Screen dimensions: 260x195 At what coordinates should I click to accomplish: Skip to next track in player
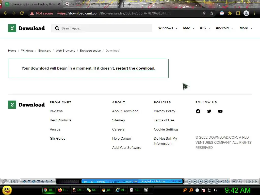click(x=206, y=181)
